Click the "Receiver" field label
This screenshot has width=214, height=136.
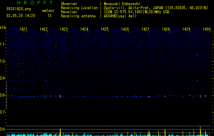(x=69, y=12)
